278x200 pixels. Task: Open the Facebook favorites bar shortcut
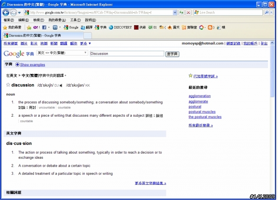pyautogui.click(x=44, y=27)
